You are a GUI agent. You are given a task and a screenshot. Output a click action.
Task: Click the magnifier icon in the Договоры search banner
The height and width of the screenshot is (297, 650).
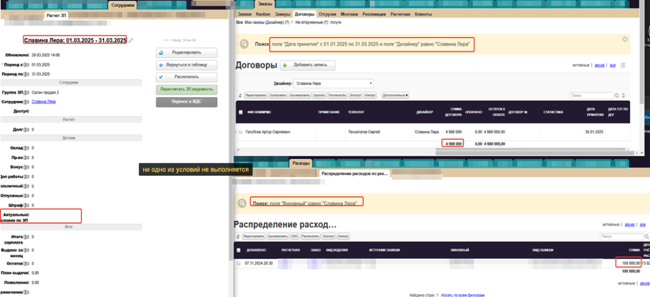tap(245, 44)
